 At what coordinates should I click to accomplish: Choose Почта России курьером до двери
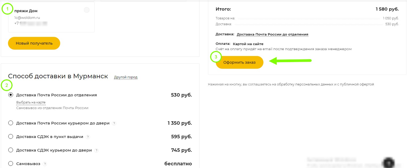click(x=11, y=123)
